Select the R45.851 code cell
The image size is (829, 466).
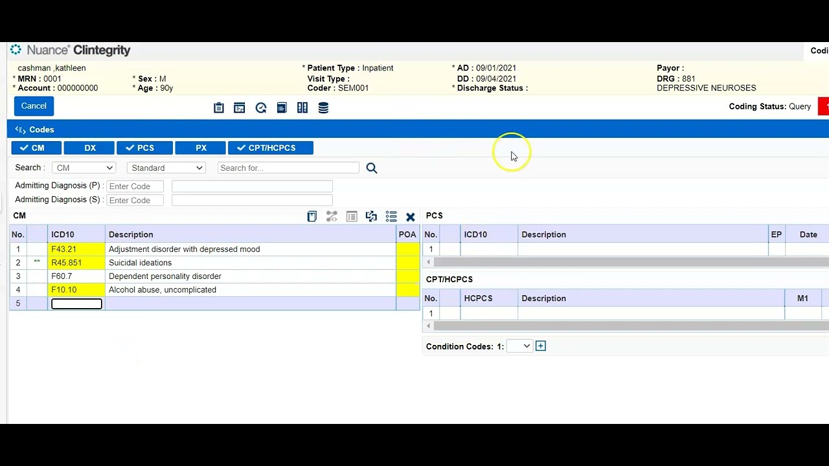[76, 263]
